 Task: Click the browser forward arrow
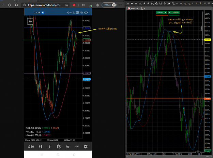(2, 5)
